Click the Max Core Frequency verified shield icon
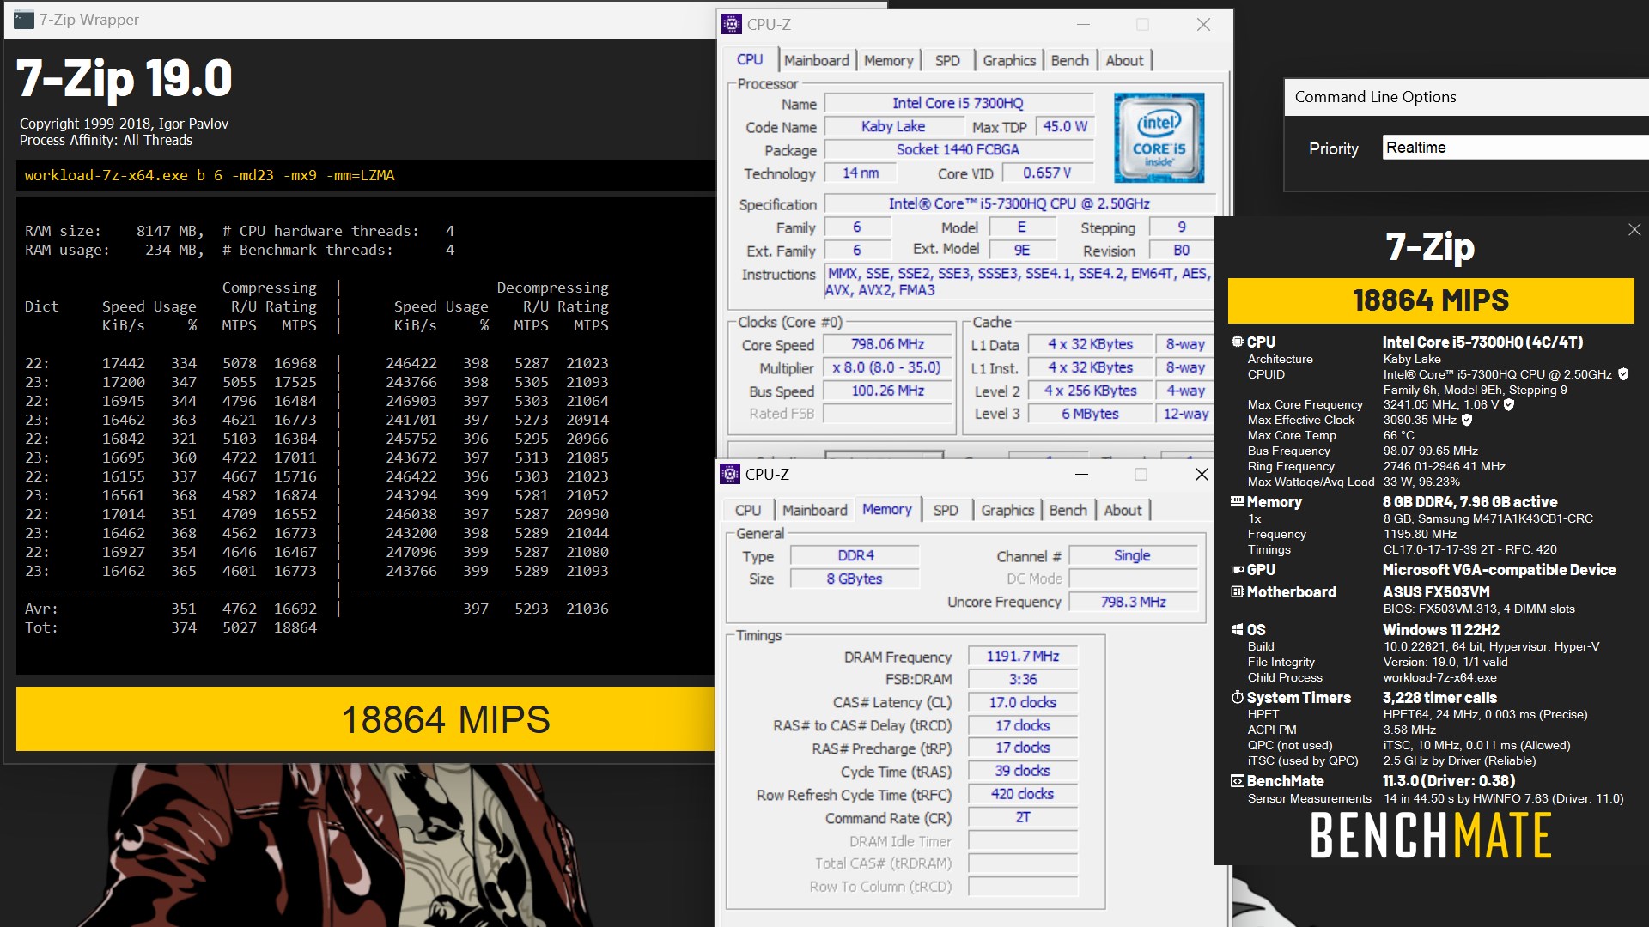The image size is (1649, 927). [1509, 404]
